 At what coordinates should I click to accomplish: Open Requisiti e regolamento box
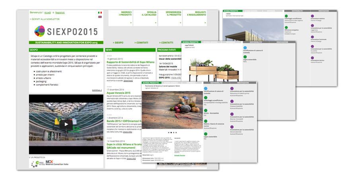point(195,18)
